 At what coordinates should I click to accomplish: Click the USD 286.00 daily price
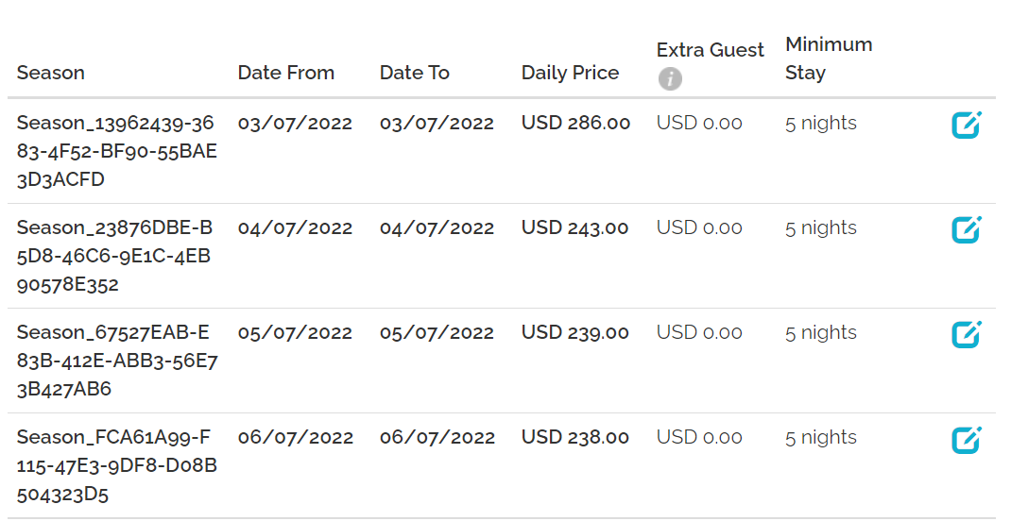coord(575,124)
